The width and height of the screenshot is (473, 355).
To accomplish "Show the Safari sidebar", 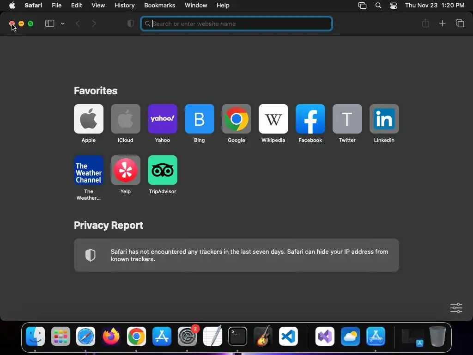I will (49, 24).
